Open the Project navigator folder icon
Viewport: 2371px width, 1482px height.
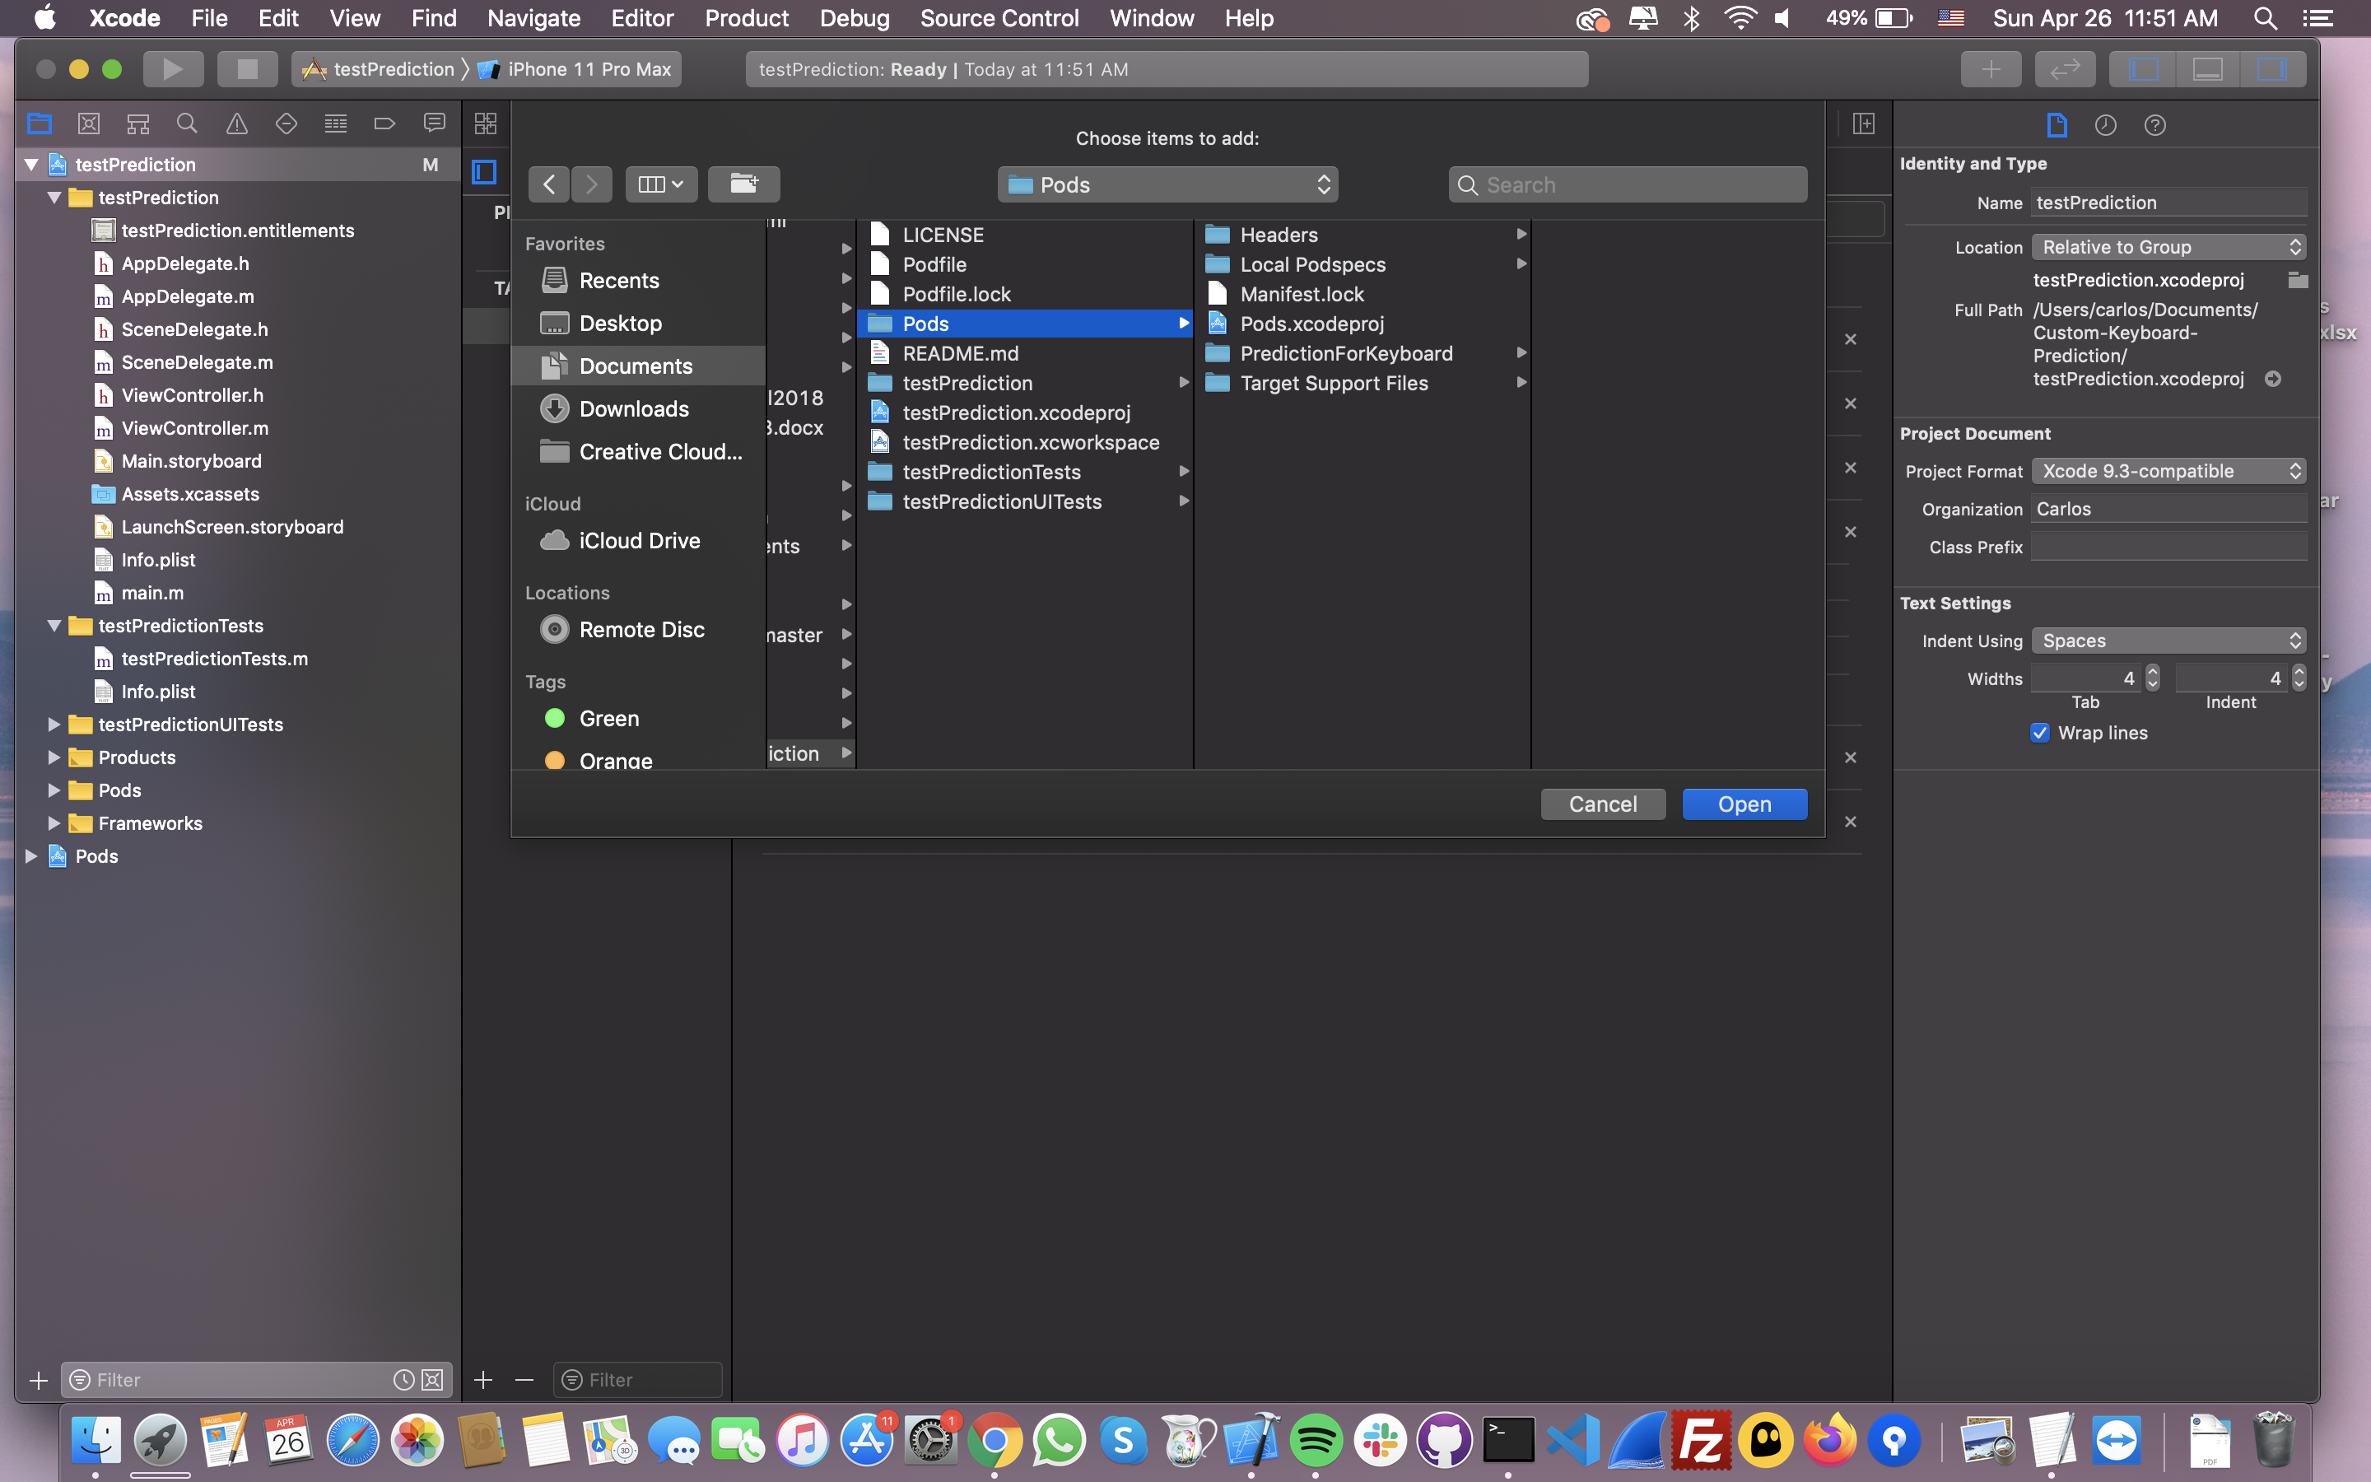click(40, 123)
